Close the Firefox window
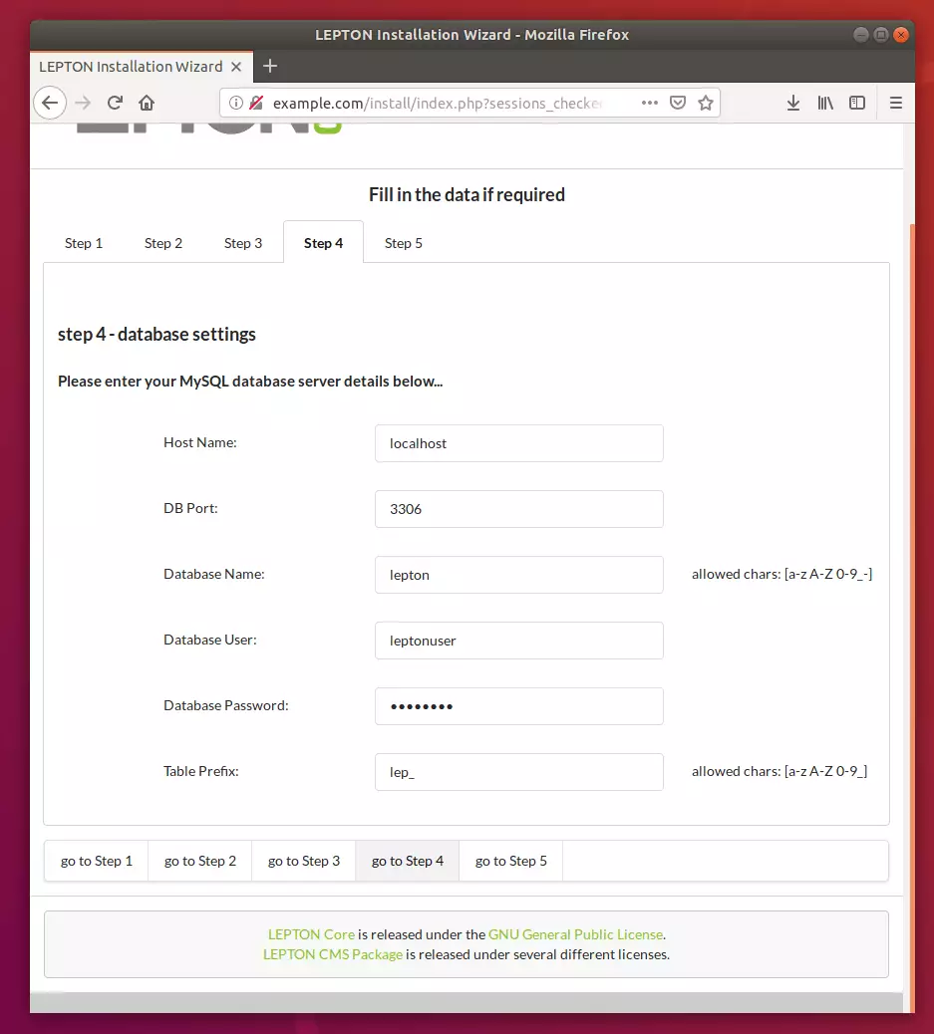This screenshot has height=1034, width=934. pyautogui.click(x=900, y=35)
